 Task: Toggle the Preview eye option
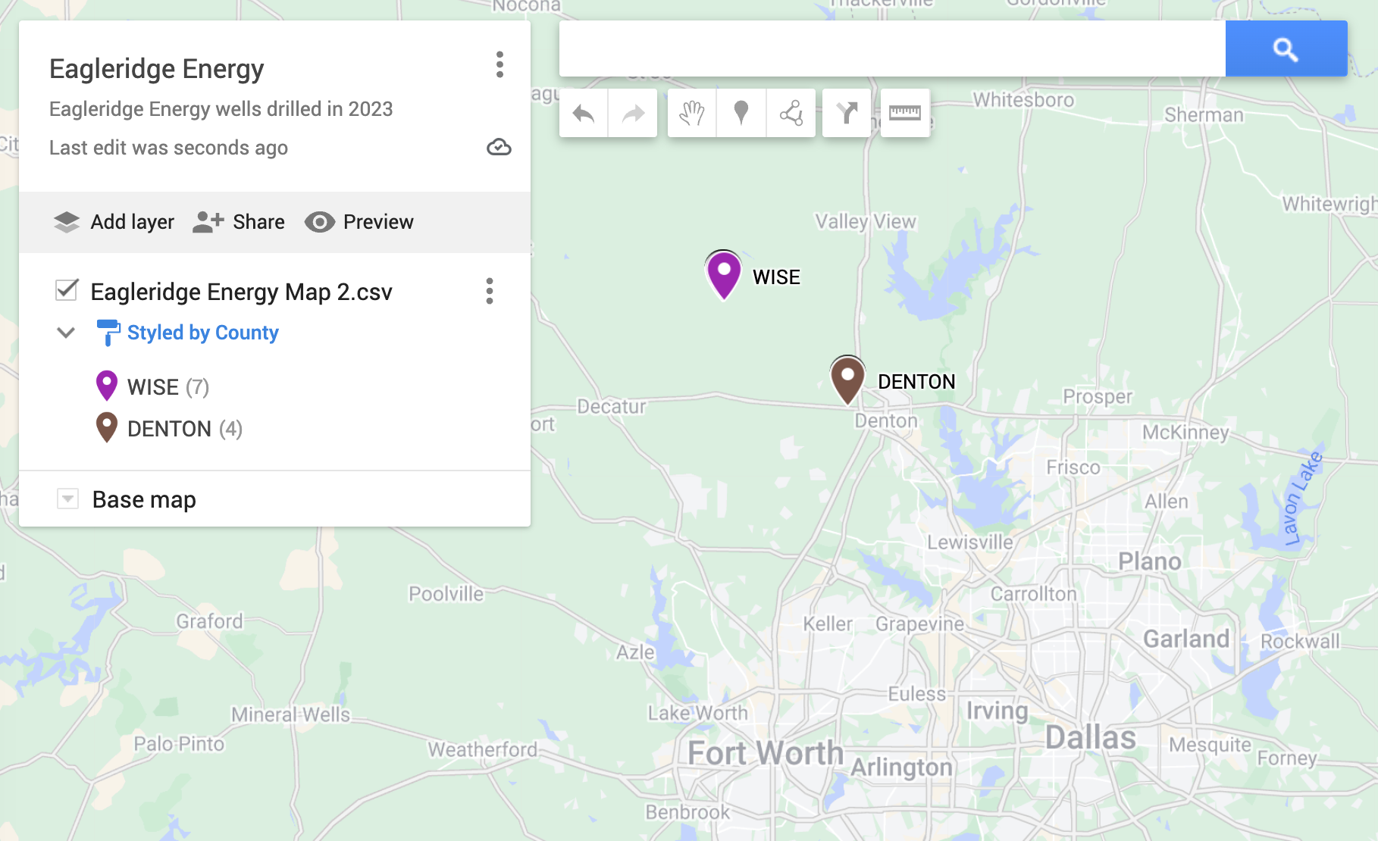click(x=359, y=222)
